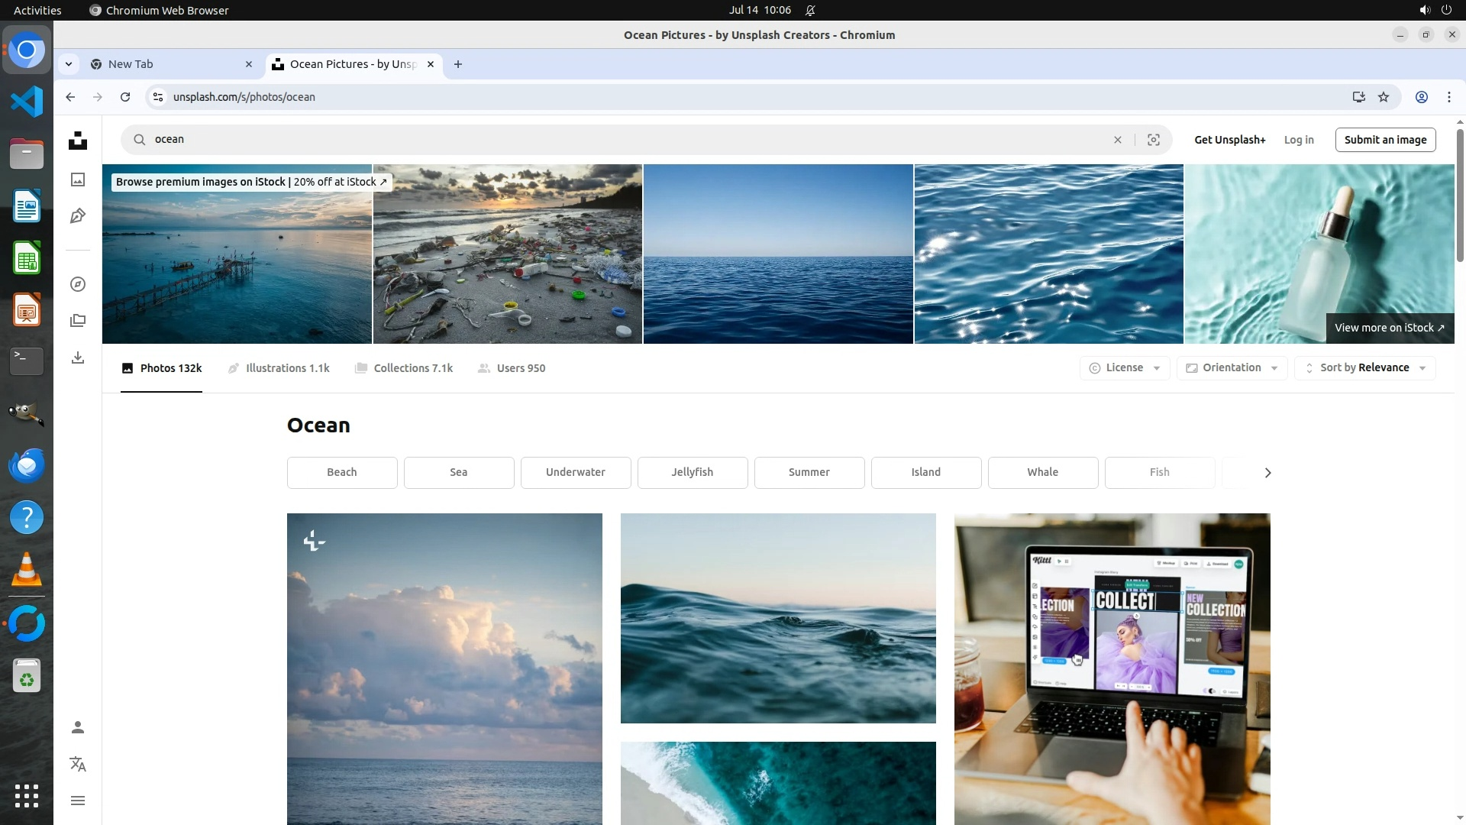Open the Orientation filter dropdown
This screenshot has width=1466, height=825.
pos(1231,368)
